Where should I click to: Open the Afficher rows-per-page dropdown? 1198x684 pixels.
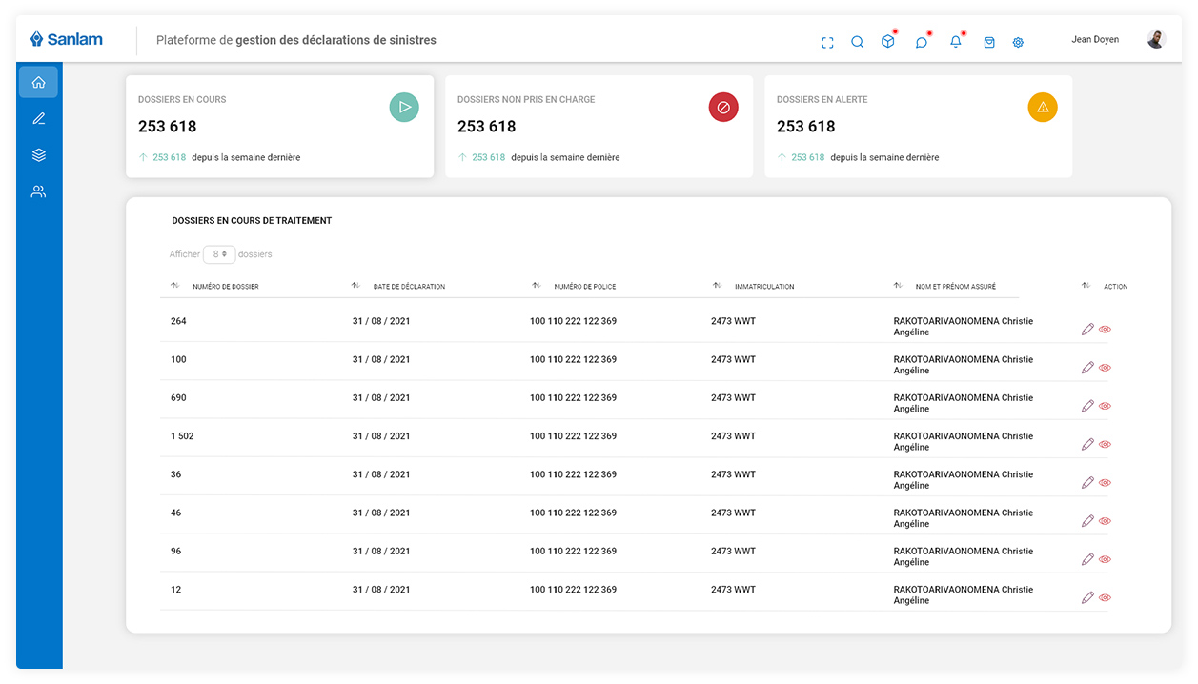pyautogui.click(x=218, y=254)
